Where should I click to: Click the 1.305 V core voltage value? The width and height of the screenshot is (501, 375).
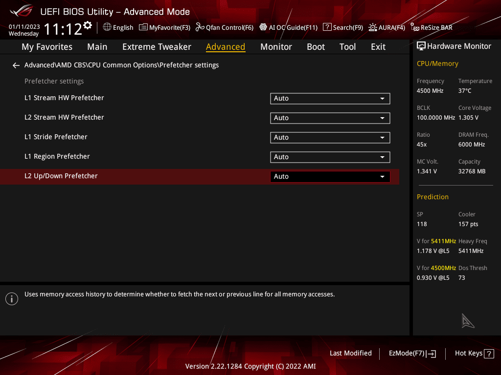coord(468,118)
